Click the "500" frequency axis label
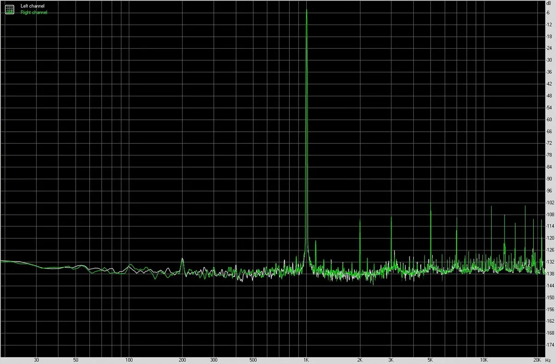 (x=253, y=360)
